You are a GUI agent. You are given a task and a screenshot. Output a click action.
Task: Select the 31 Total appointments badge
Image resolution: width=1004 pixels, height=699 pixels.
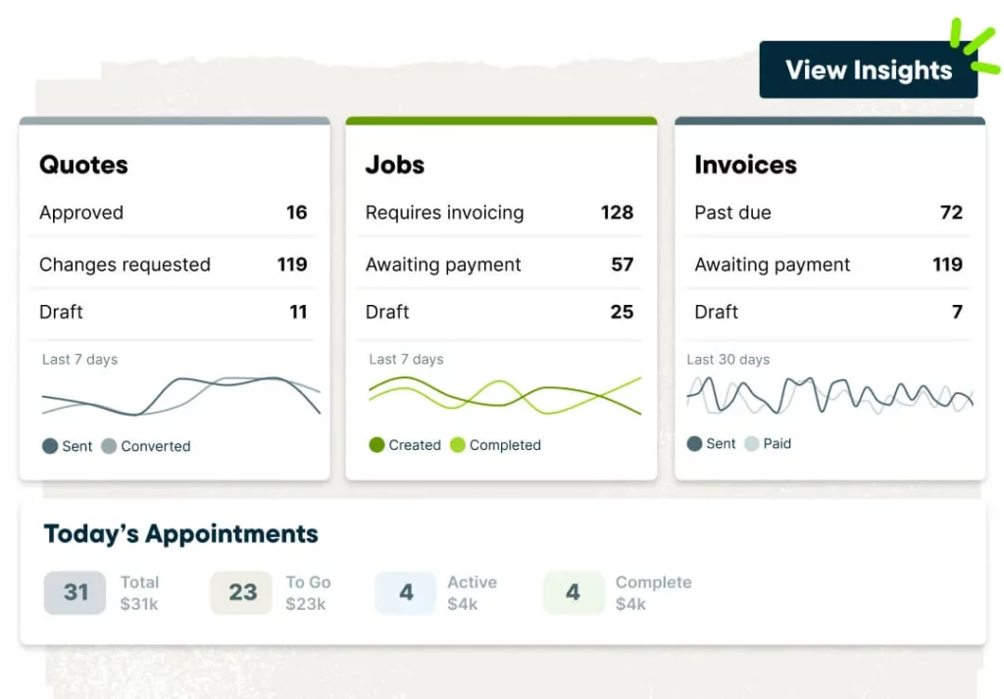pyautogui.click(x=75, y=592)
